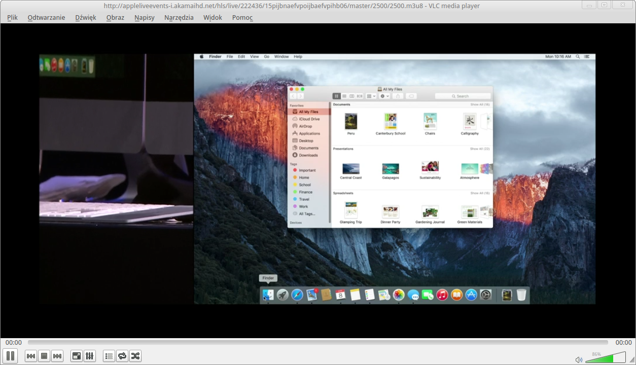Click the Trash icon in Dock
The width and height of the screenshot is (636, 365).
[521, 295]
